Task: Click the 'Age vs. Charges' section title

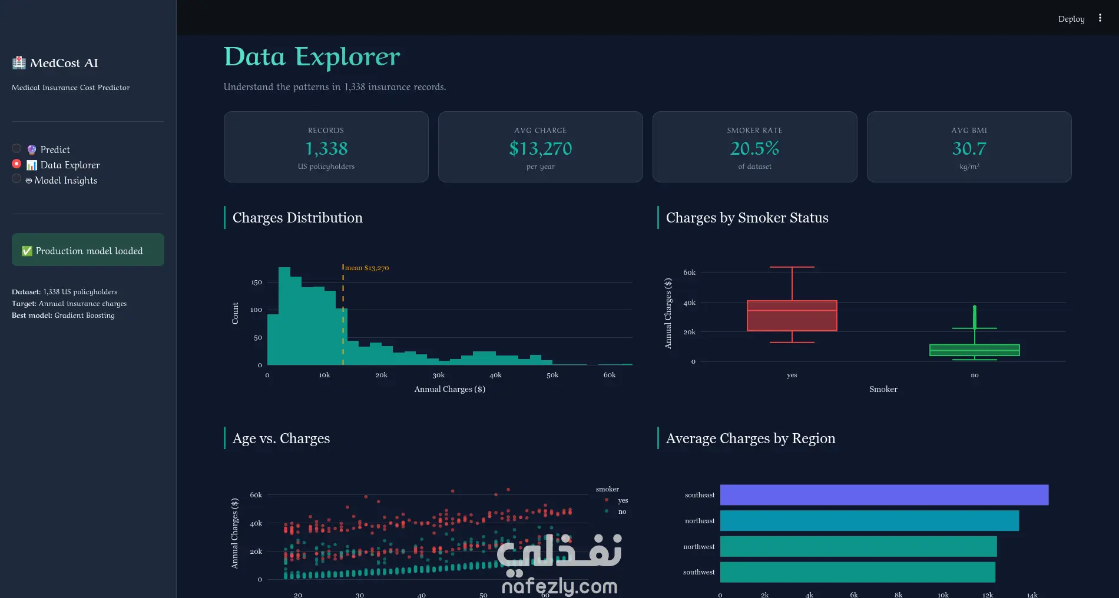Action: point(281,438)
